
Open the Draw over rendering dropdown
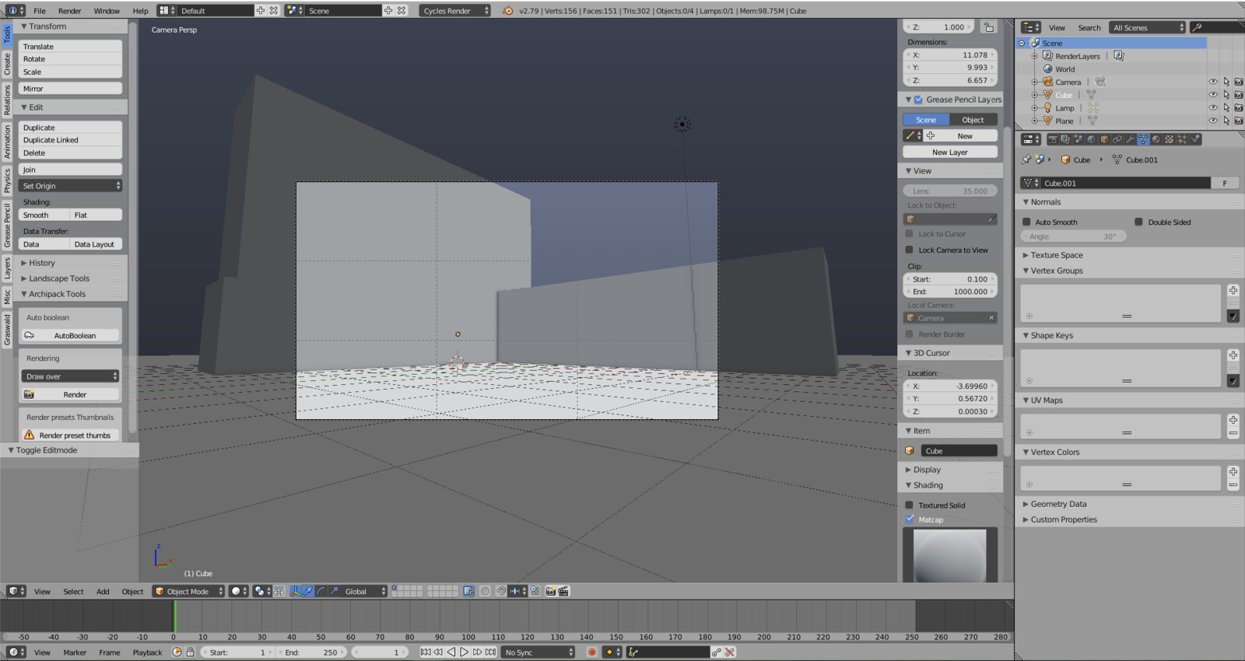70,376
